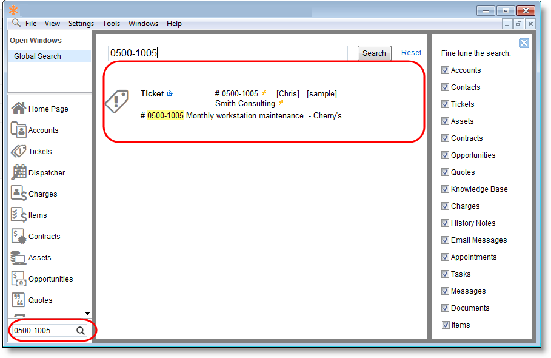Screen dimensions: 551x358
Task: Open the Dispatcher calendar icon
Action: click(19, 172)
